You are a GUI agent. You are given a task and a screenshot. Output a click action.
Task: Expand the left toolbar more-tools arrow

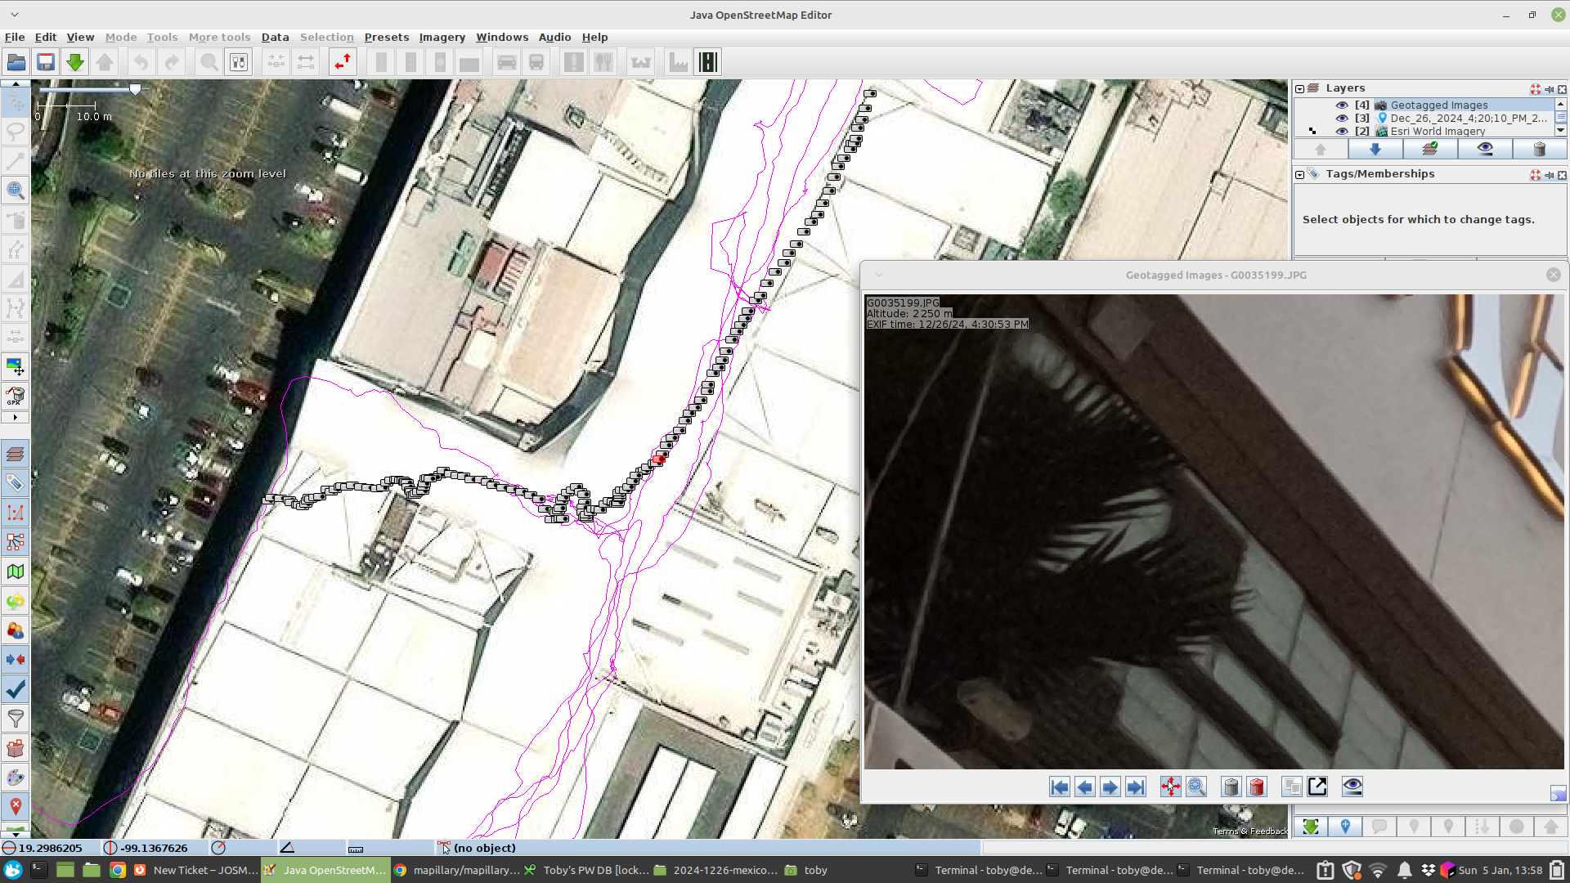pyautogui.click(x=15, y=418)
